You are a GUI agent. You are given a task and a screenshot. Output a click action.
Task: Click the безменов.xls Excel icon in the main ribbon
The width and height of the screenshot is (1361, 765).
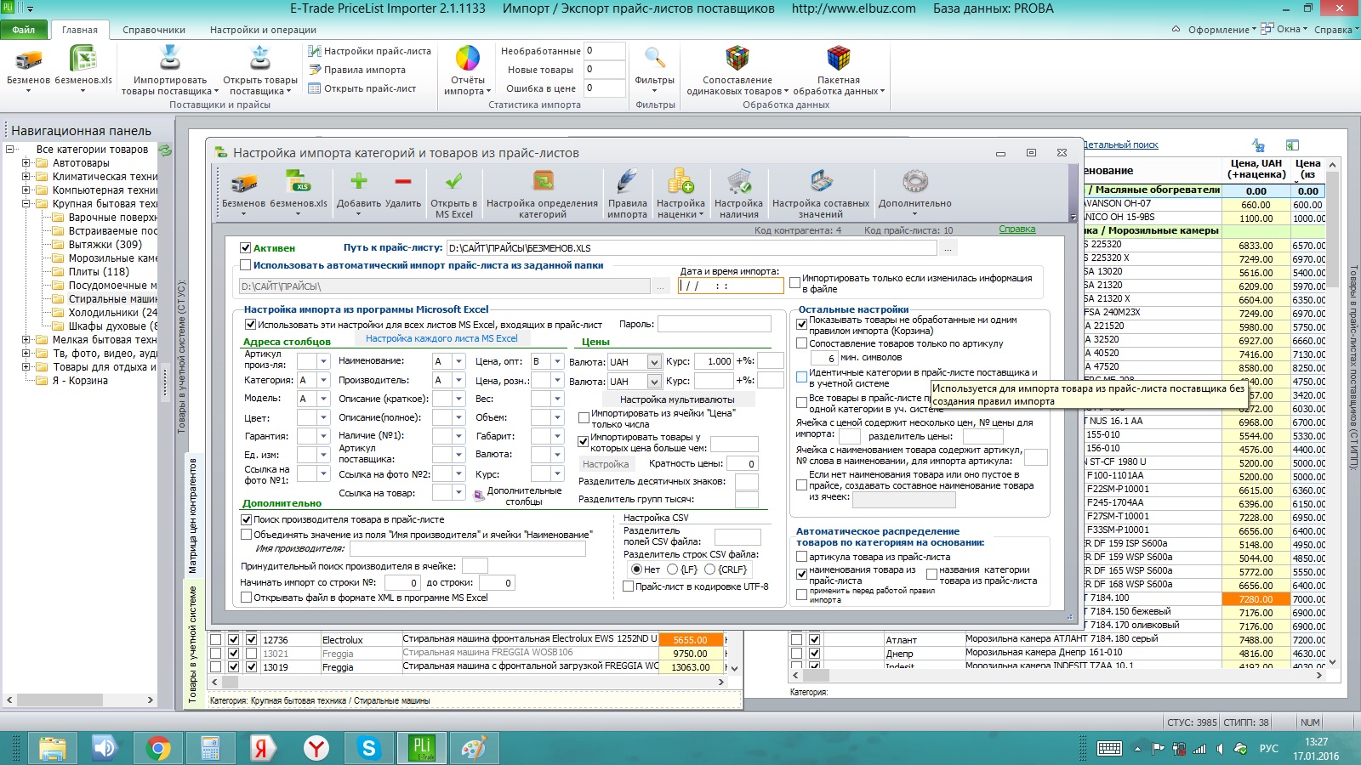83,59
